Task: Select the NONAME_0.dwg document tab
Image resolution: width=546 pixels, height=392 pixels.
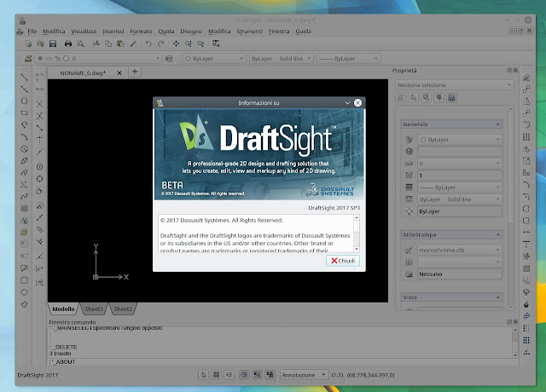Action: pyautogui.click(x=83, y=73)
